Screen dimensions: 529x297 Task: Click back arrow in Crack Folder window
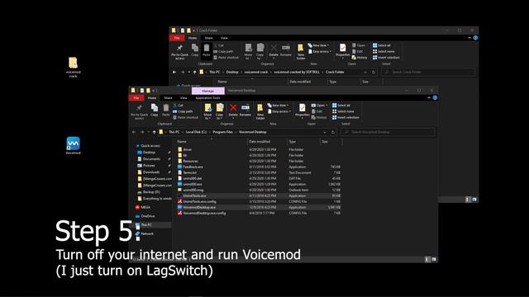[174, 72]
